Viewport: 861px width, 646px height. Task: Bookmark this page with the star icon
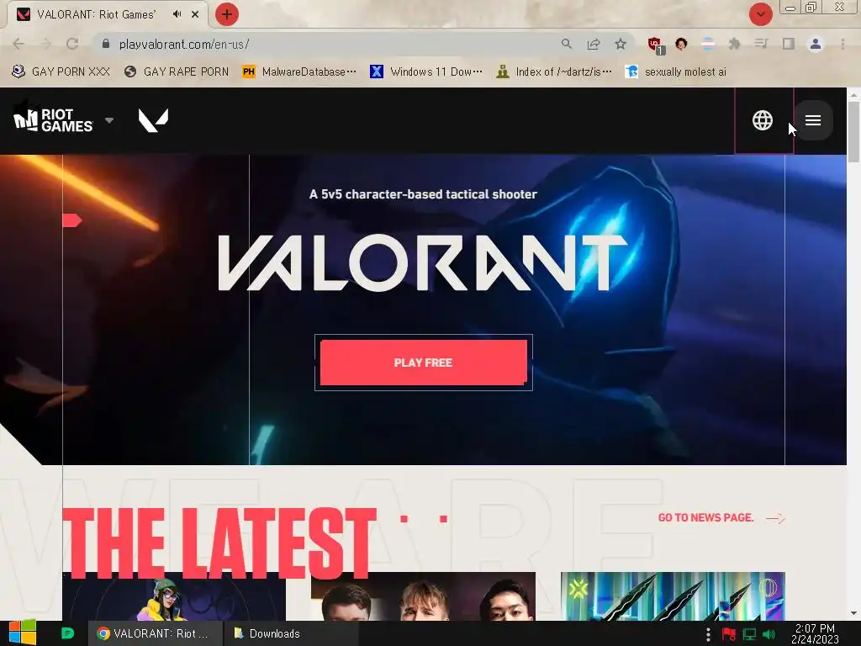point(621,44)
